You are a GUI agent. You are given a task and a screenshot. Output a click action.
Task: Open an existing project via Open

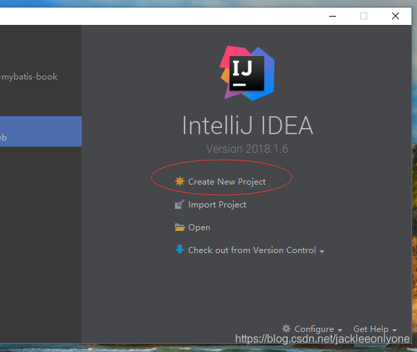click(x=199, y=228)
